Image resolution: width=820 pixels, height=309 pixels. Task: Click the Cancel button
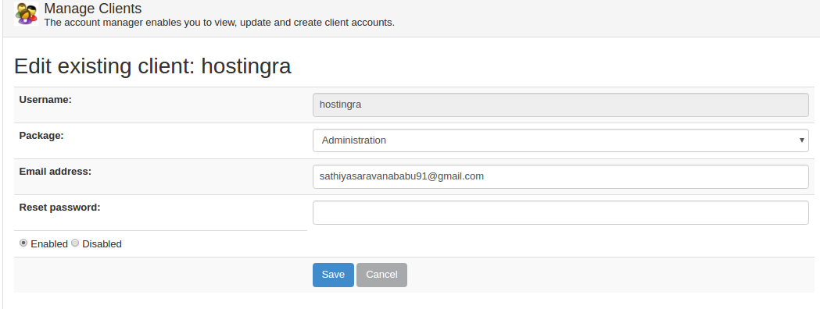pos(381,275)
